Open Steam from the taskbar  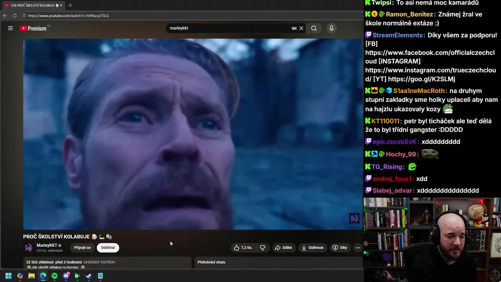89,276
